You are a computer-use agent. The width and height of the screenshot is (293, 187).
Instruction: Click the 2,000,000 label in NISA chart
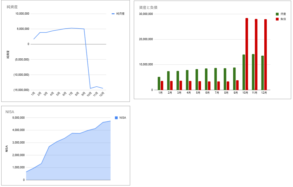coord(18,155)
